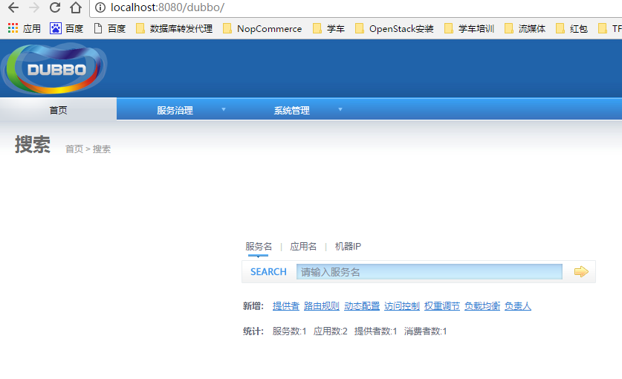This screenshot has height=379, width=622.
Task: Reload the page with the refresh icon
Action: pos(55,7)
